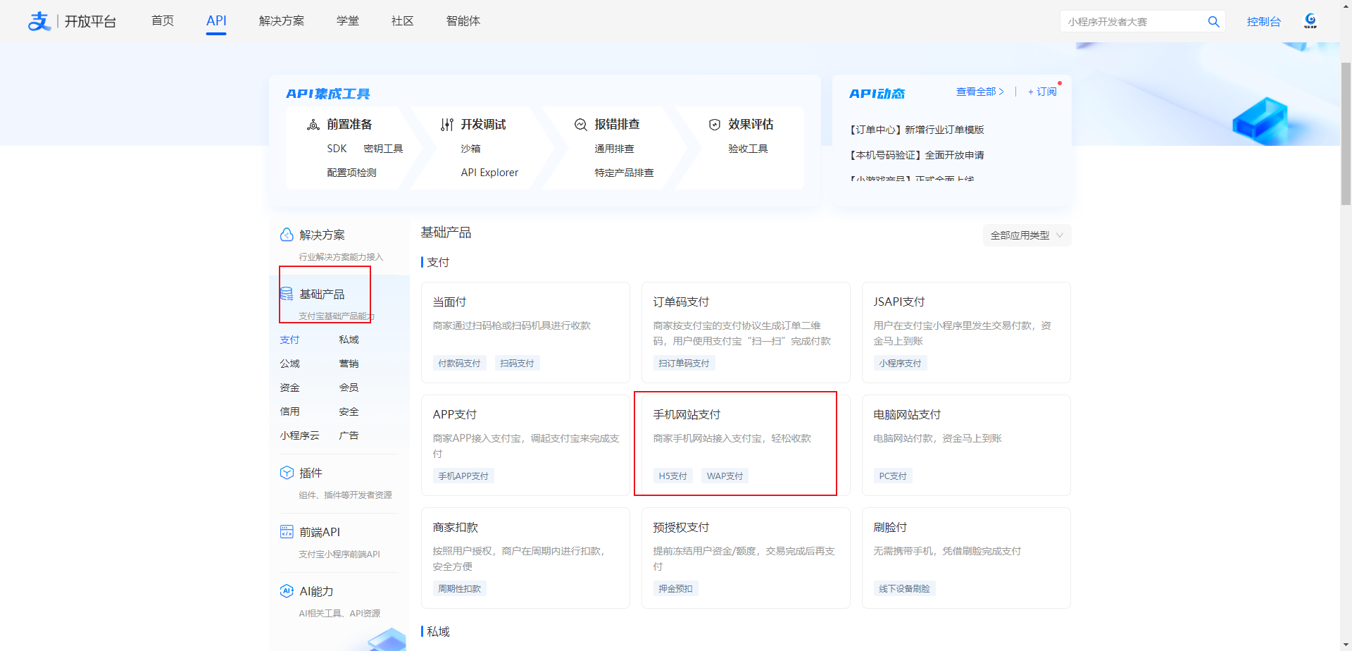Open the 全部应用类型 dropdown

pos(1027,235)
